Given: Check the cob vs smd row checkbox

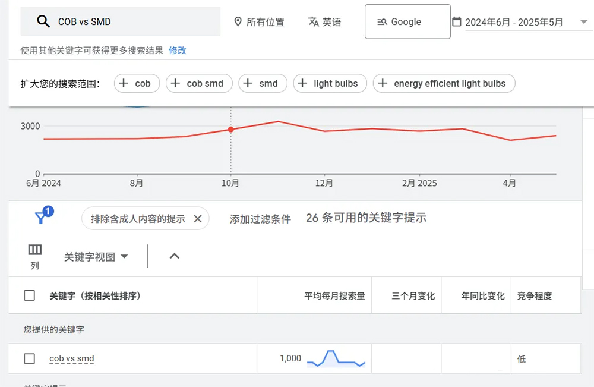Looking at the screenshot, I should tap(29, 358).
